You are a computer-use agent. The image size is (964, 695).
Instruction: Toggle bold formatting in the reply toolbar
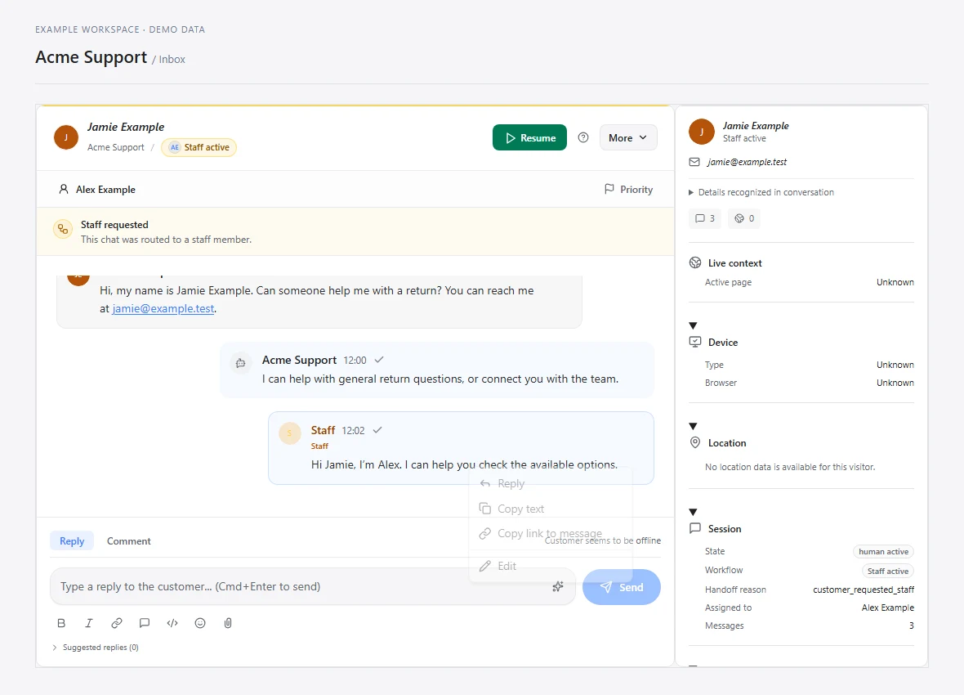(x=61, y=623)
